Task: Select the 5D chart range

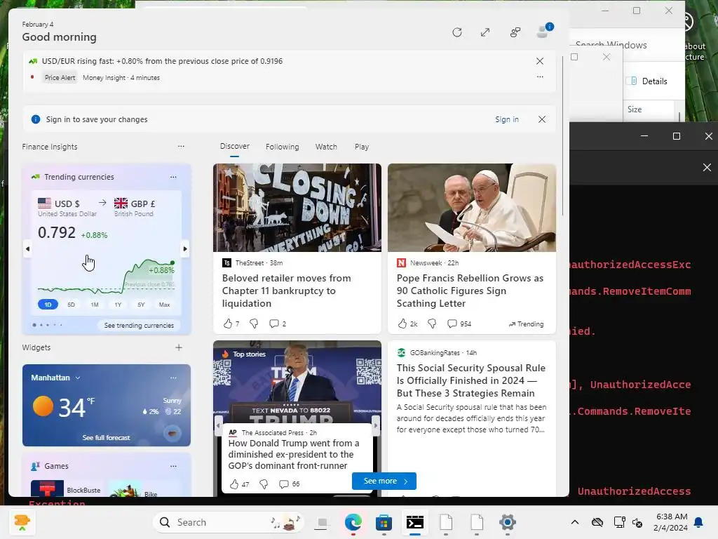Action: (x=71, y=305)
